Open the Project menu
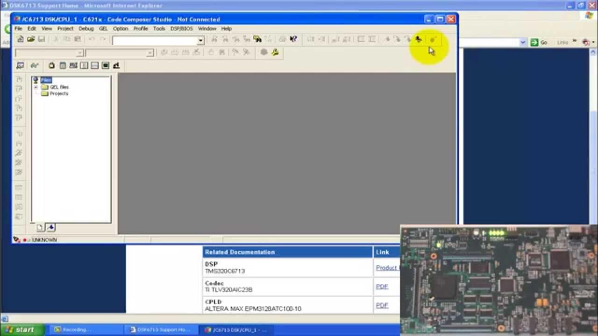The width and height of the screenshot is (598, 336). click(65, 28)
